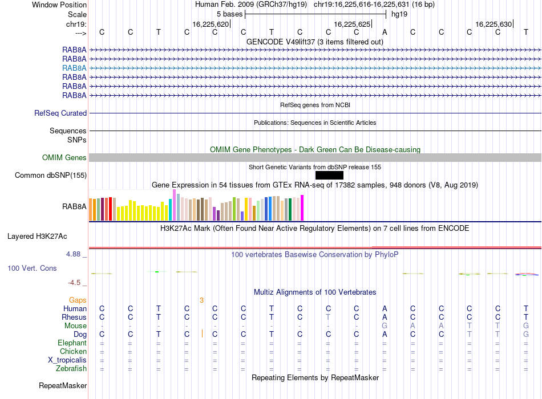Click the chr19 coordinate range in header
This screenshot has height=399, width=542.
tap(362, 5)
